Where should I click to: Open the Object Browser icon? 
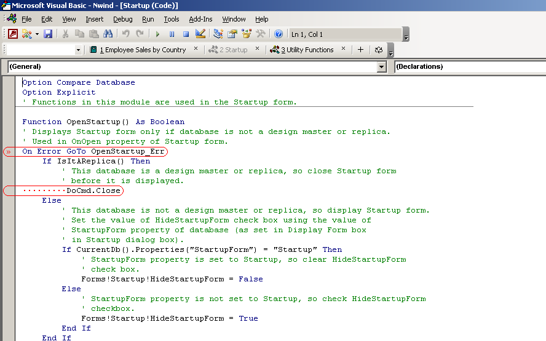247,34
